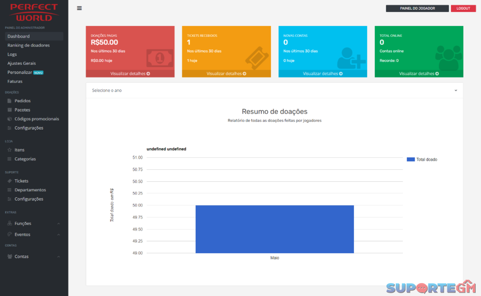
Task: Toggle the hamburger sidebar menu icon
Action: tap(79, 8)
